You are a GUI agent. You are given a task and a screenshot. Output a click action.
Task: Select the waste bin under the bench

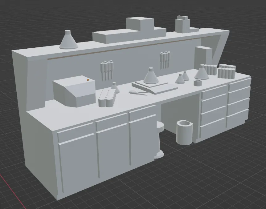184,132
